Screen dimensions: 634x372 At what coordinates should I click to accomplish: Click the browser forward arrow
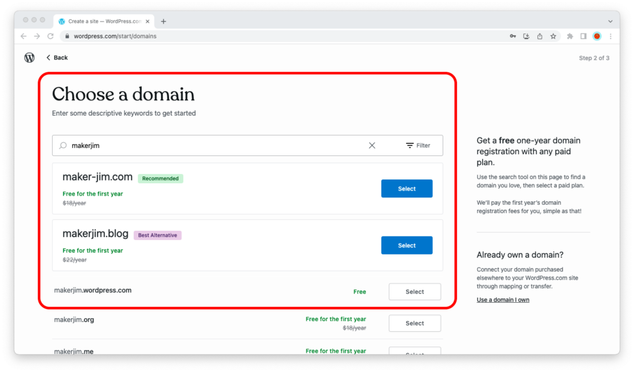37,37
